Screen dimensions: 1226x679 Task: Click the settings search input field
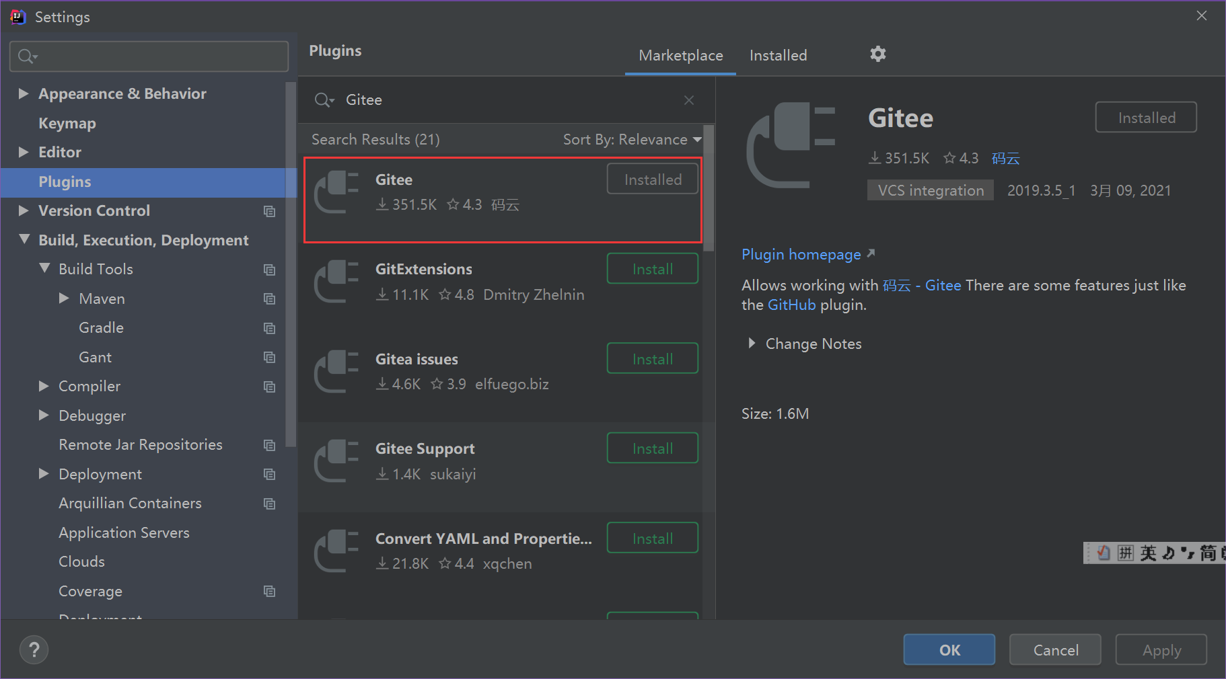[x=149, y=56]
